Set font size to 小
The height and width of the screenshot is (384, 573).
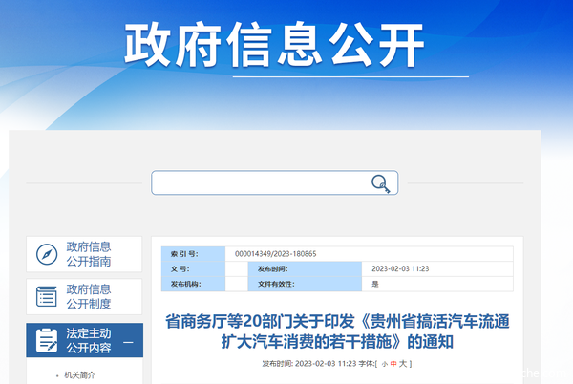point(385,364)
